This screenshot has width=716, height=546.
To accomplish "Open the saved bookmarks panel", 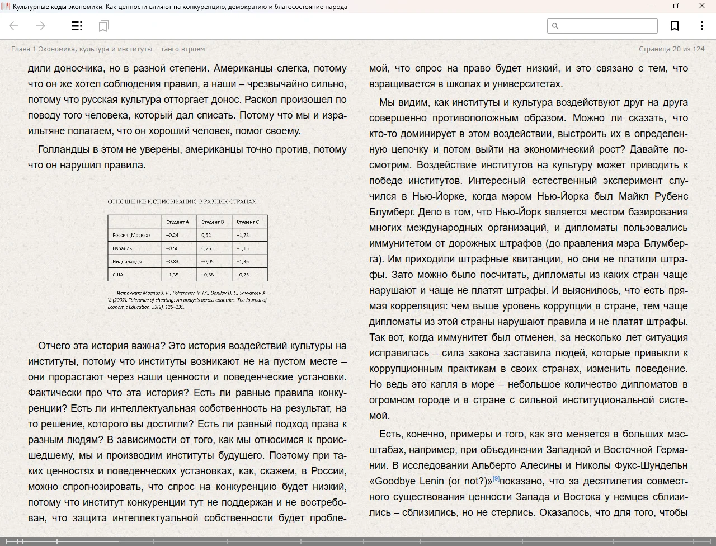I will tap(103, 26).
